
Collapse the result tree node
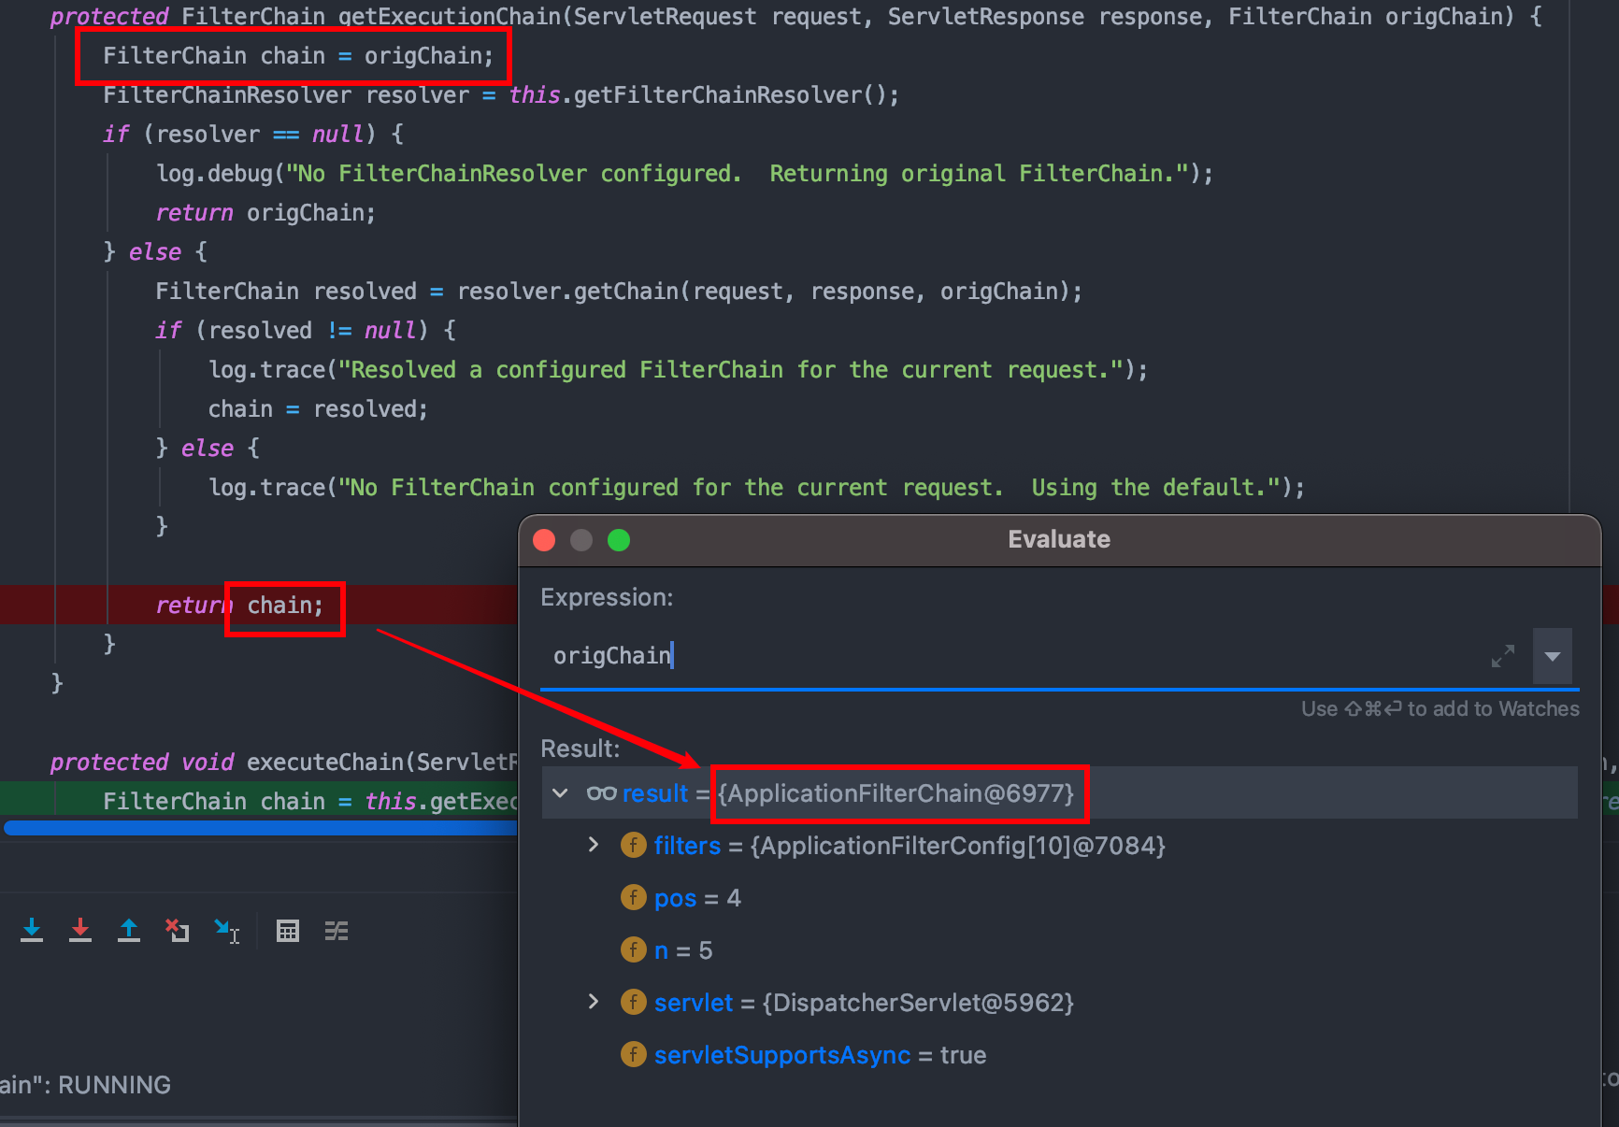[x=560, y=793]
